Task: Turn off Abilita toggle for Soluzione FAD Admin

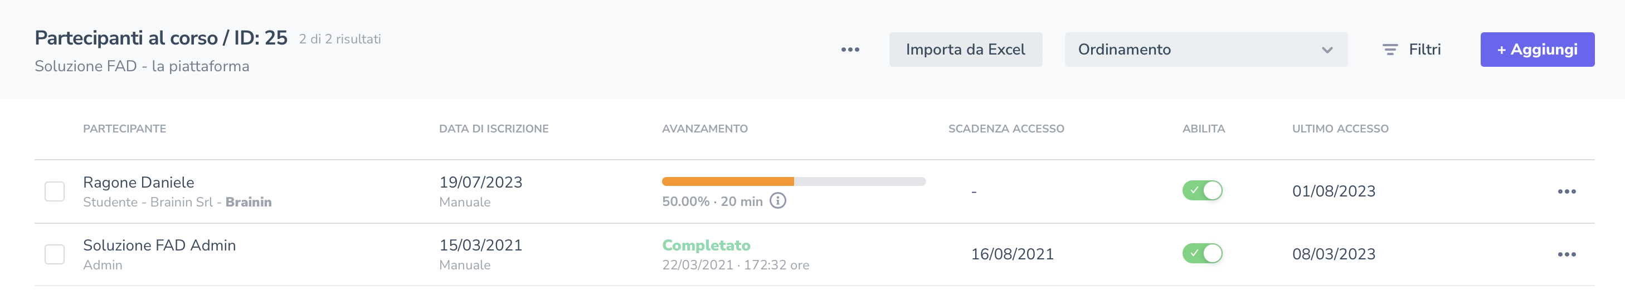Action: click(1201, 254)
